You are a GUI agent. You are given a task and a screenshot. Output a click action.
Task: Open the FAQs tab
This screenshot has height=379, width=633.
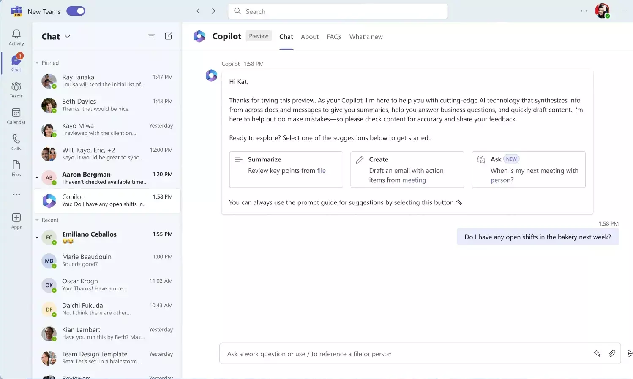tap(334, 37)
